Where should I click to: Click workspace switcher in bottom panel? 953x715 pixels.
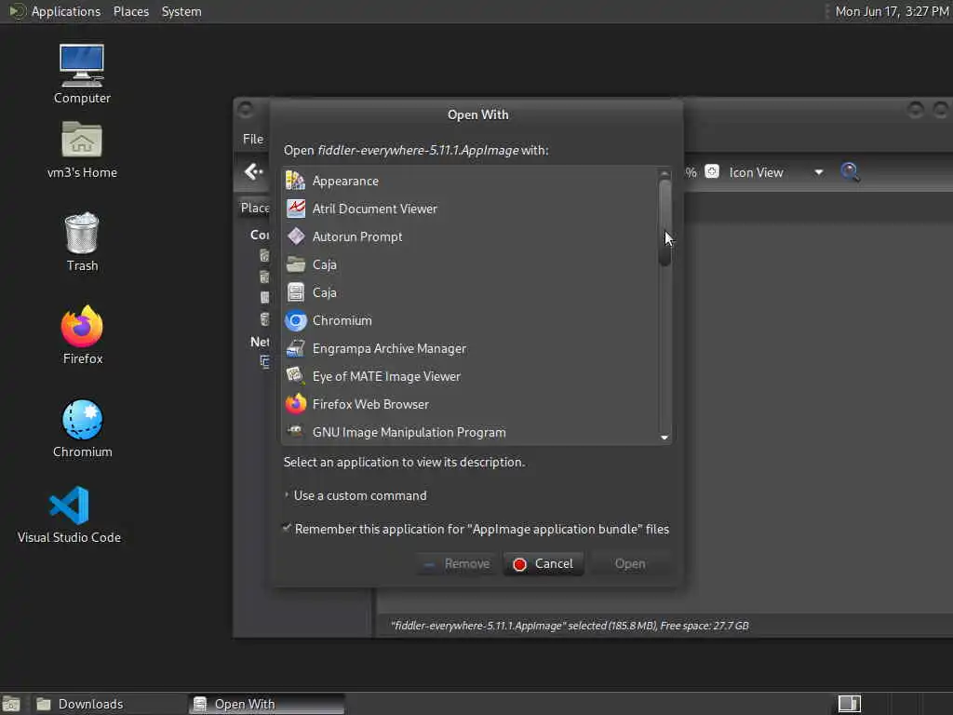click(849, 704)
